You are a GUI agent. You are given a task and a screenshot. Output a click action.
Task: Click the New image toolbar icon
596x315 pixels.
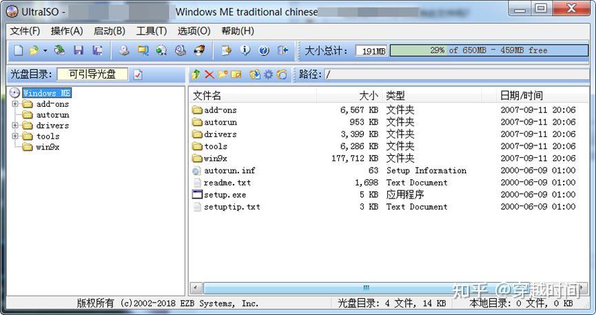18,50
